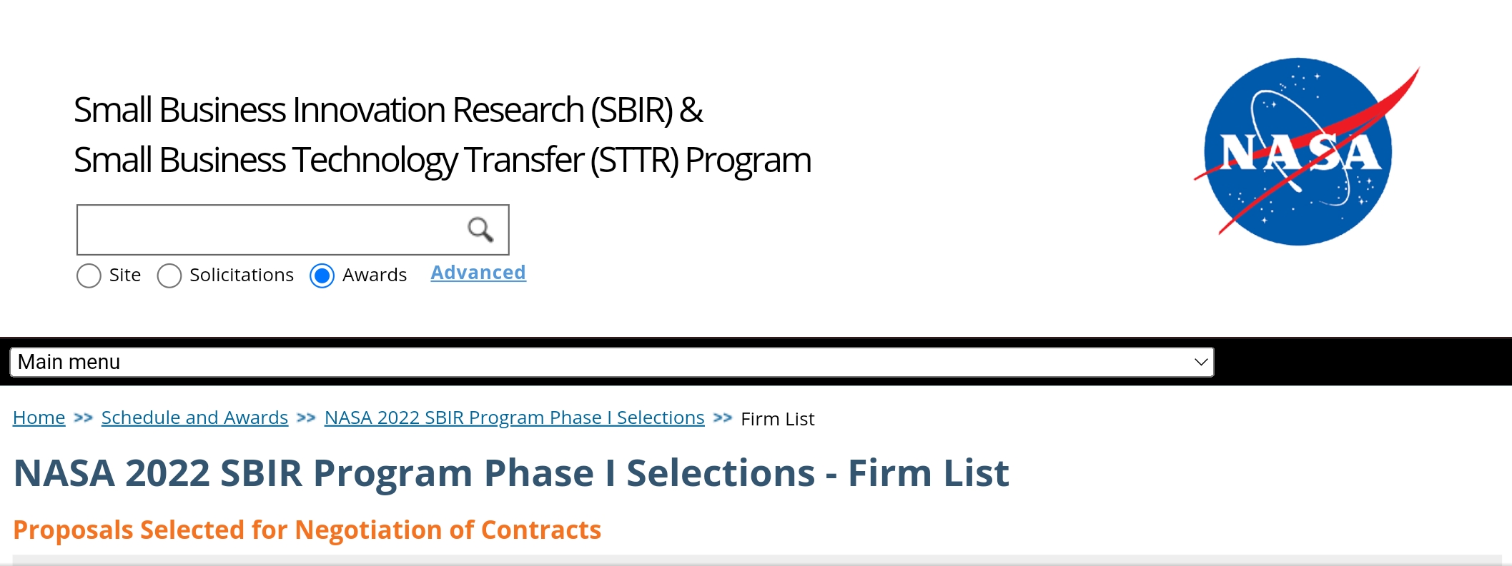The width and height of the screenshot is (1512, 566).
Task: Click the breadcrumb arrows after Home
Action: click(83, 418)
